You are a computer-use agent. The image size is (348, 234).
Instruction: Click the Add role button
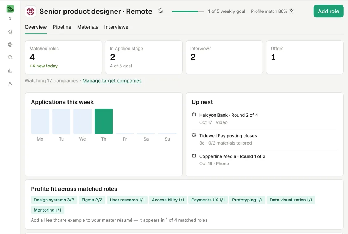[328, 11]
